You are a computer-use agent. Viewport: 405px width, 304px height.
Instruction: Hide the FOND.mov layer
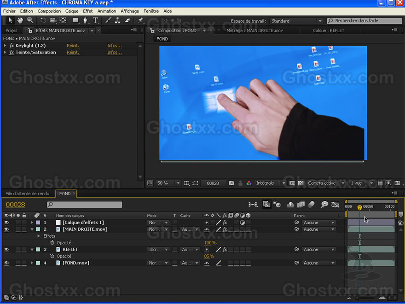click(x=6, y=263)
